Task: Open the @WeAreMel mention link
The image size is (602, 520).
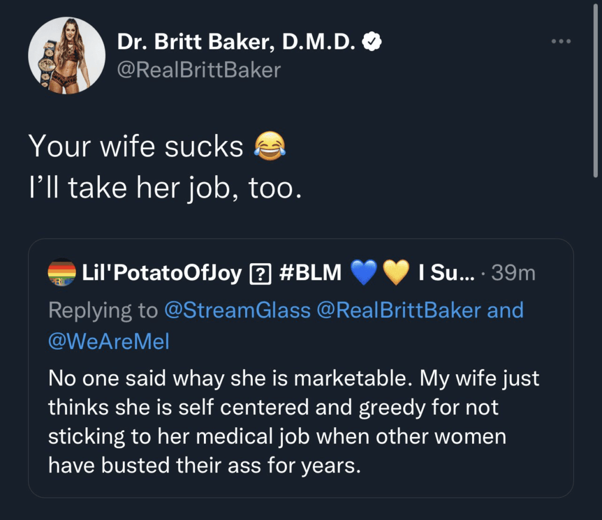Action: [x=109, y=341]
